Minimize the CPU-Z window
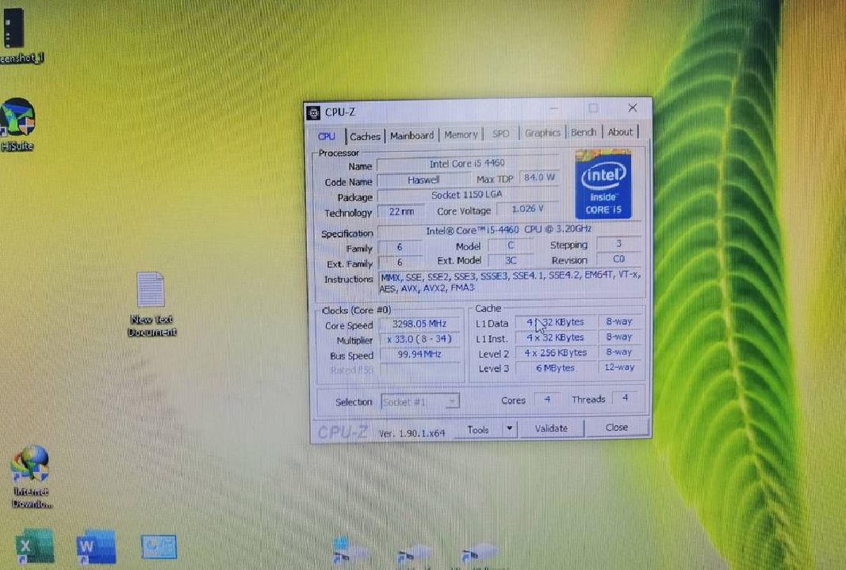Image resolution: width=846 pixels, height=570 pixels. pos(554,109)
